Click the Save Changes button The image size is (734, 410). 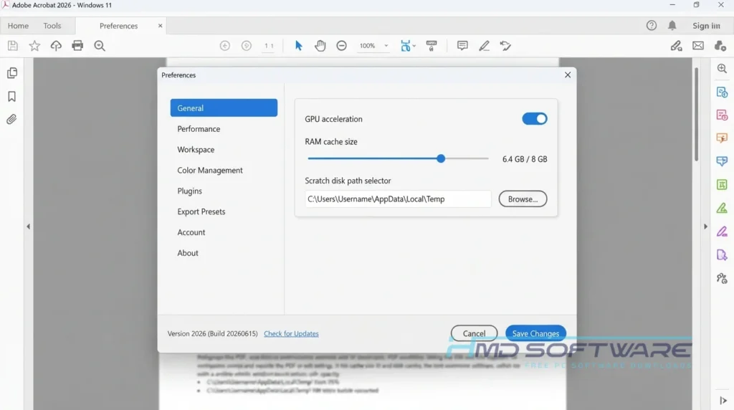pos(535,333)
